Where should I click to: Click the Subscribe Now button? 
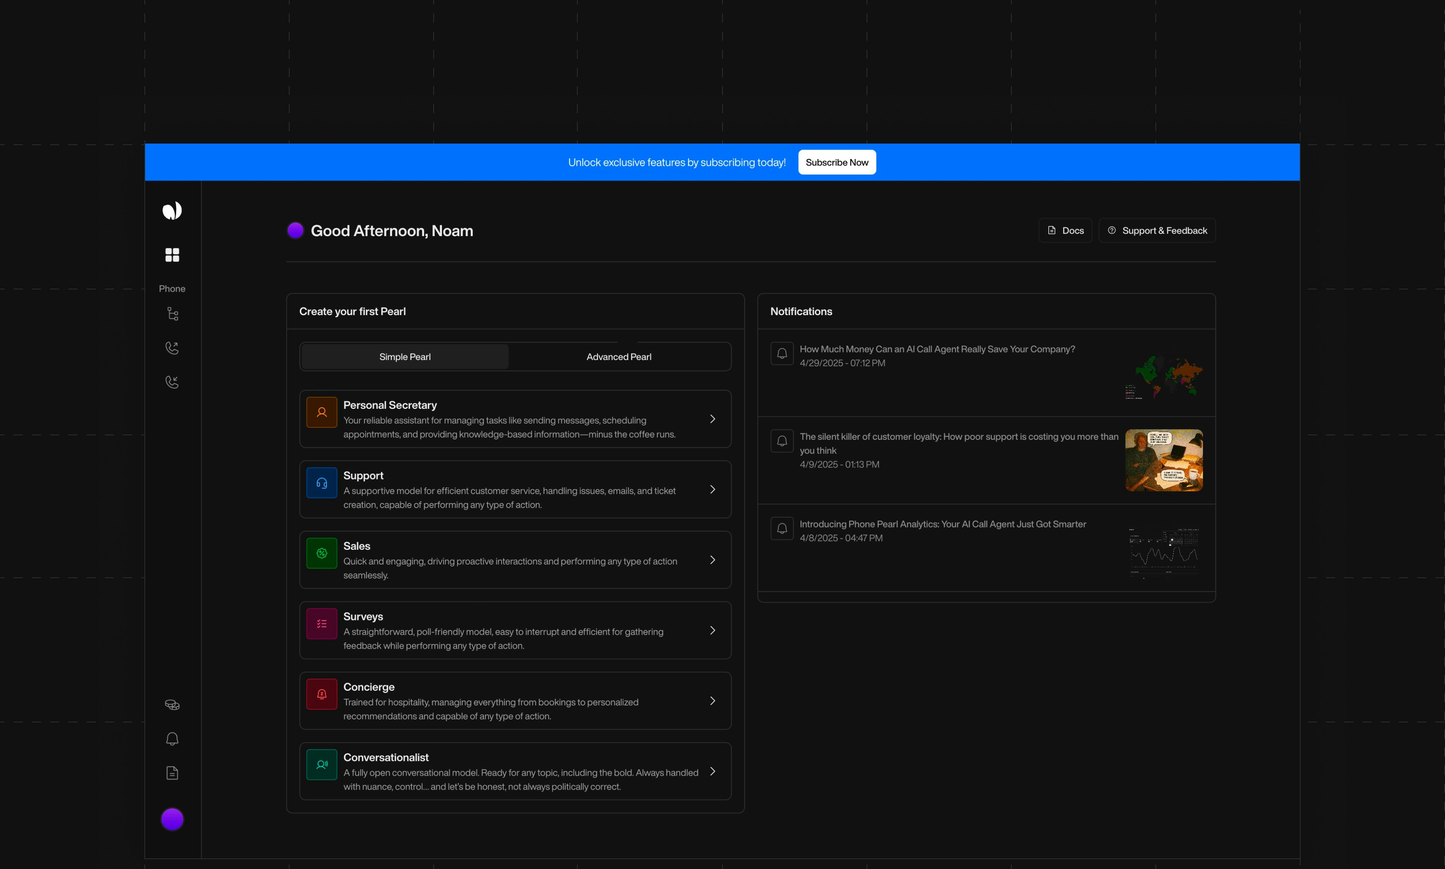tap(837, 162)
